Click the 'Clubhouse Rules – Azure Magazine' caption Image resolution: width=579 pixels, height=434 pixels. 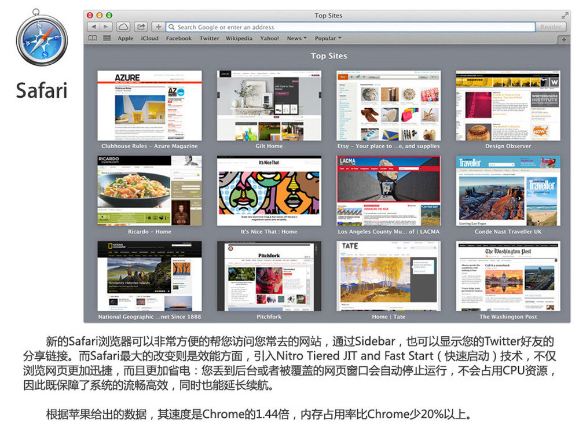pos(149,146)
